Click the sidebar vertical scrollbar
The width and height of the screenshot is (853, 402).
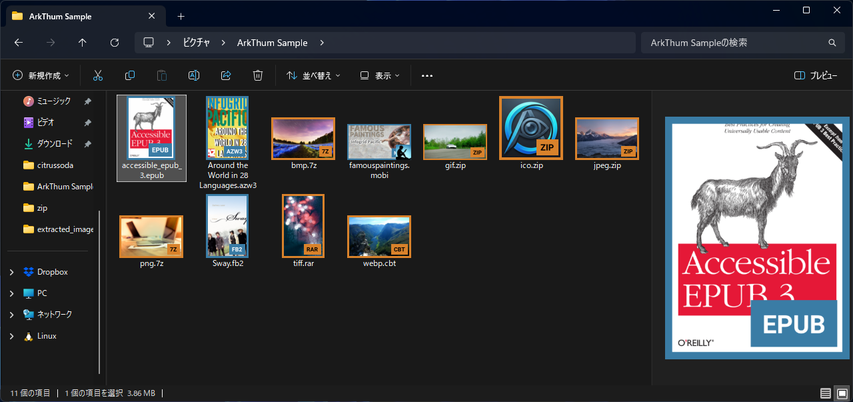coord(100,292)
